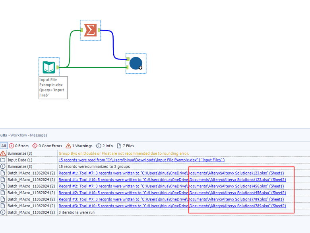Click the warning icon on Summarize row

(3, 154)
